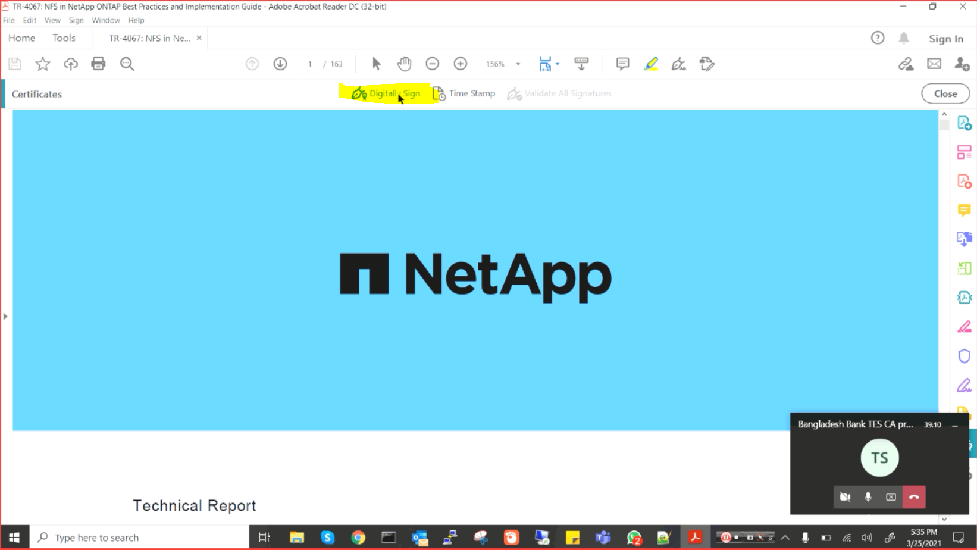Zoom in with the plus icon
Screen dimensions: 977x550
[x=461, y=64]
